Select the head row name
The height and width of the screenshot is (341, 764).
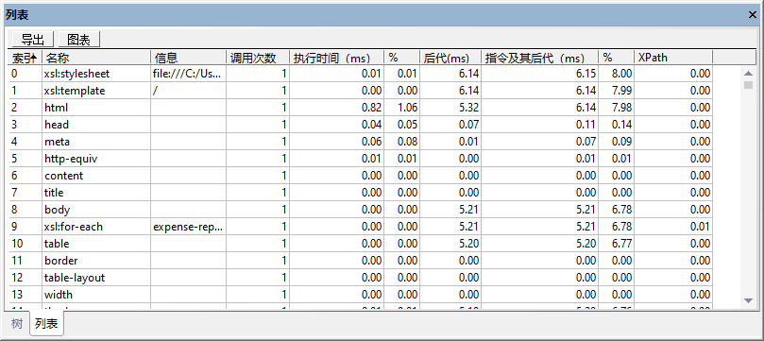(x=57, y=126)
